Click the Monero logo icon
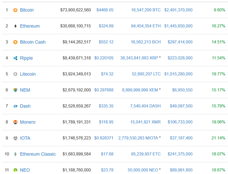 click(x=15, y=122)
